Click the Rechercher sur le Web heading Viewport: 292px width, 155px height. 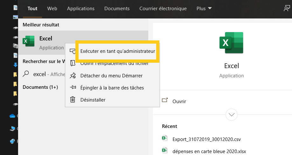pos(44,61)
